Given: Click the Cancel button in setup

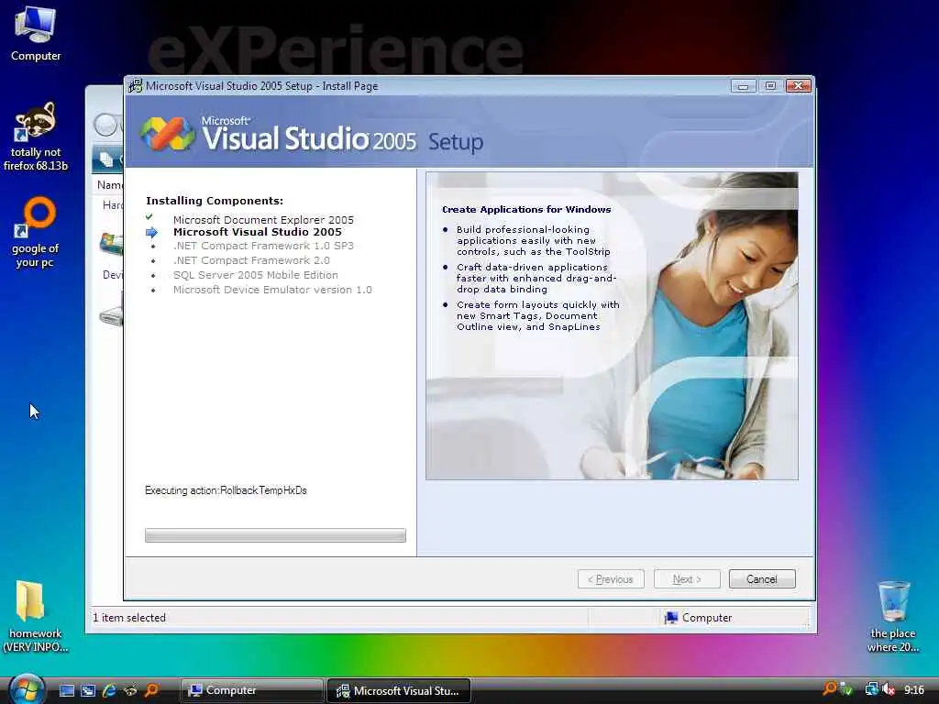Looking at the screenshot, I should pyautogui.click(x=762, y=579).
